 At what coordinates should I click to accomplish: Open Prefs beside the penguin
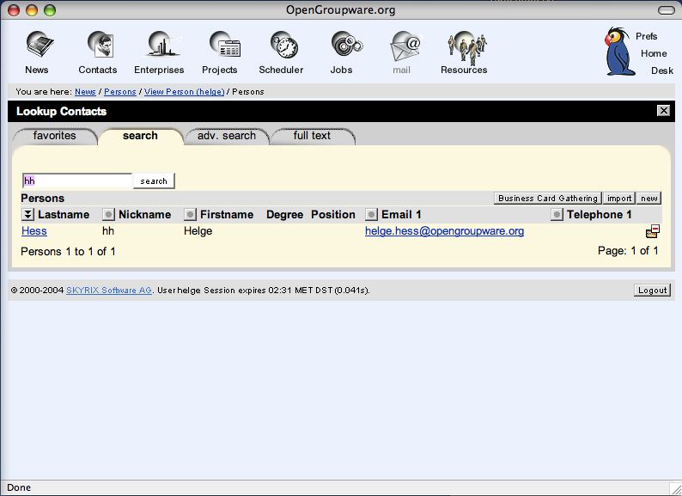click(x=646, y=36)
